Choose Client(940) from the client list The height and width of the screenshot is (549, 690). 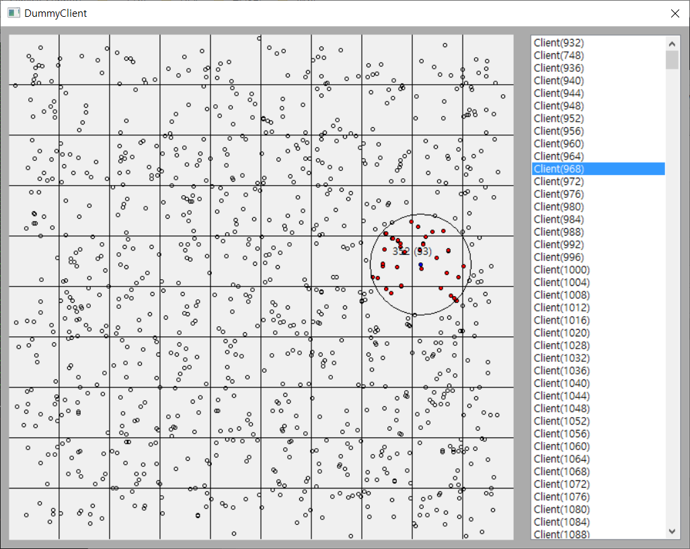[x=598, y=81]
